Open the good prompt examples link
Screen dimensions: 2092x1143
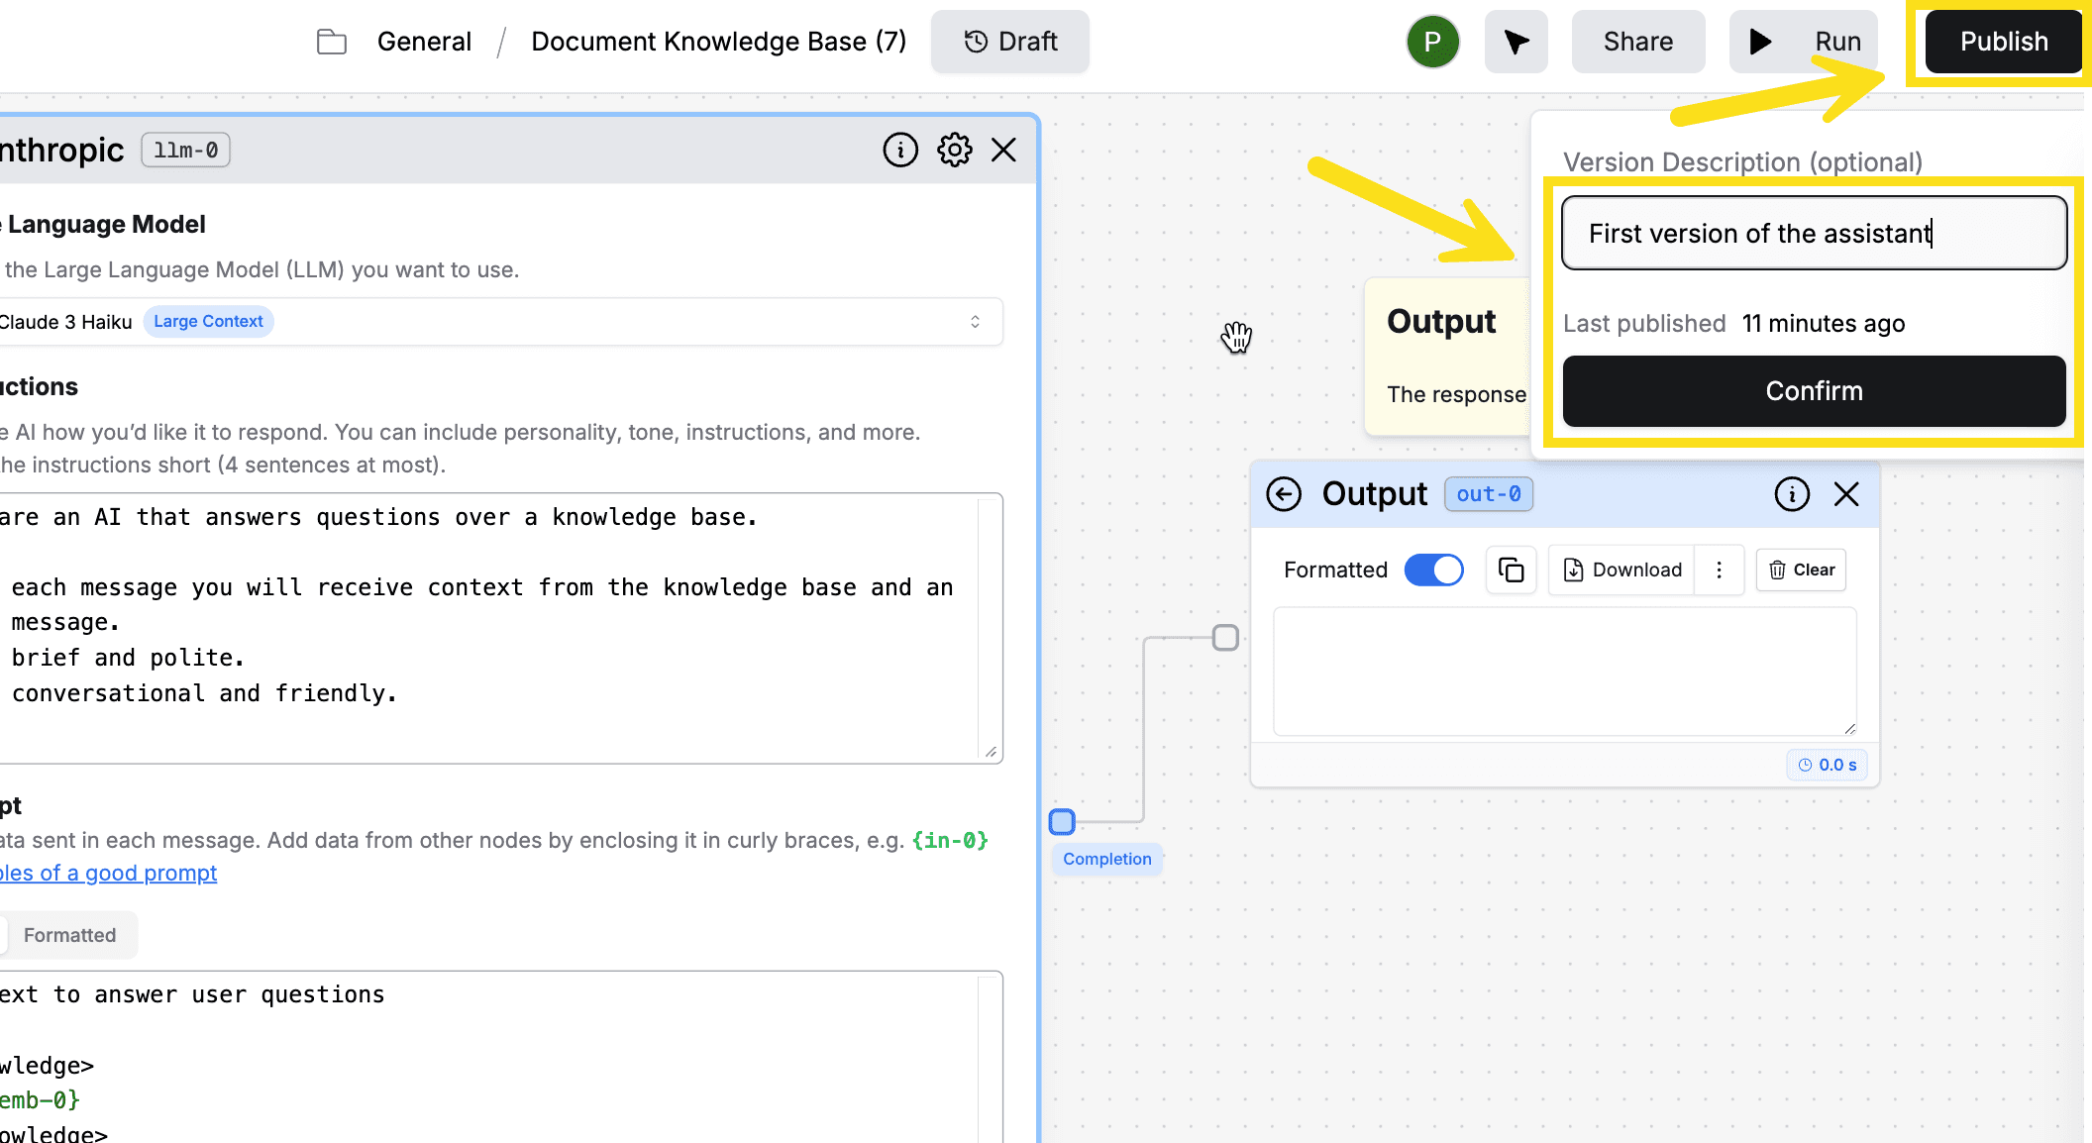click(x=109, y=873)
